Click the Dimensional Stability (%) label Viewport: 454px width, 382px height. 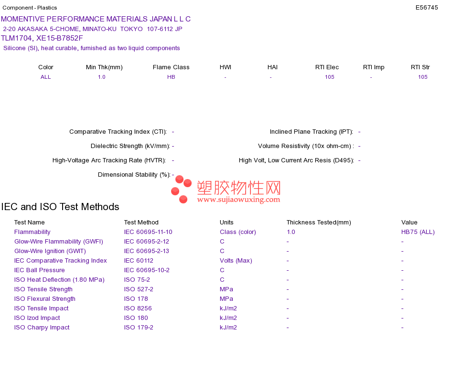134,174
